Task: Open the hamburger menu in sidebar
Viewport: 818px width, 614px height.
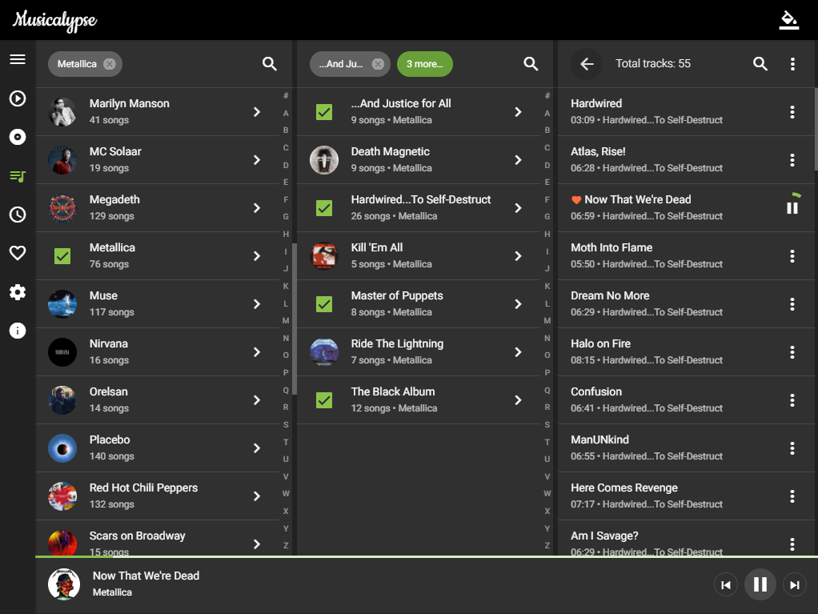Action: (18, 59)
